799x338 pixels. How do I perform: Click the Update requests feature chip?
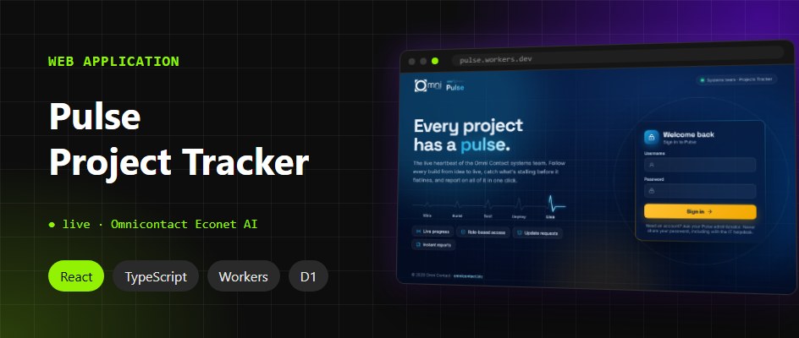pyautogui.click(x=537, y=233)
